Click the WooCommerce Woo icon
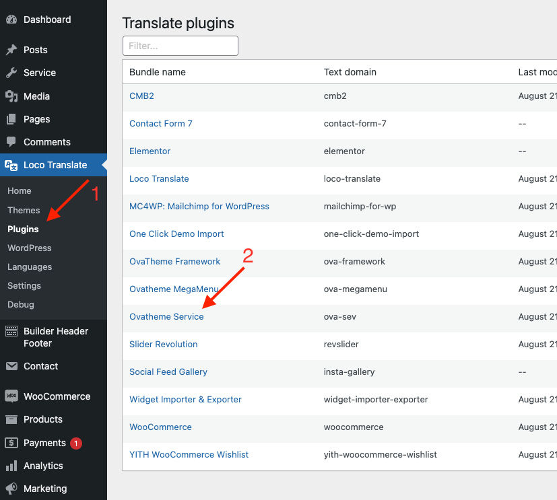The height and width of the screenshot is (500, 557). (11, 396)
